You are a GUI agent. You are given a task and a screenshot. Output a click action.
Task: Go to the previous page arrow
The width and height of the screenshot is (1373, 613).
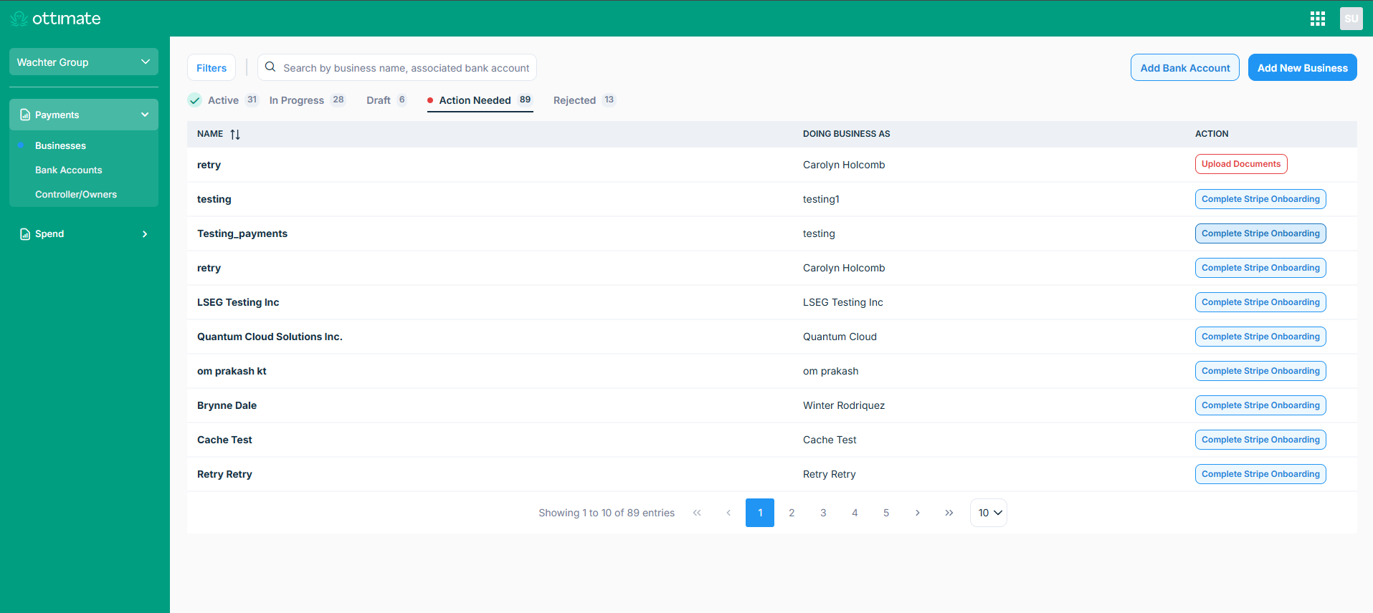click(x=728, y=513)
